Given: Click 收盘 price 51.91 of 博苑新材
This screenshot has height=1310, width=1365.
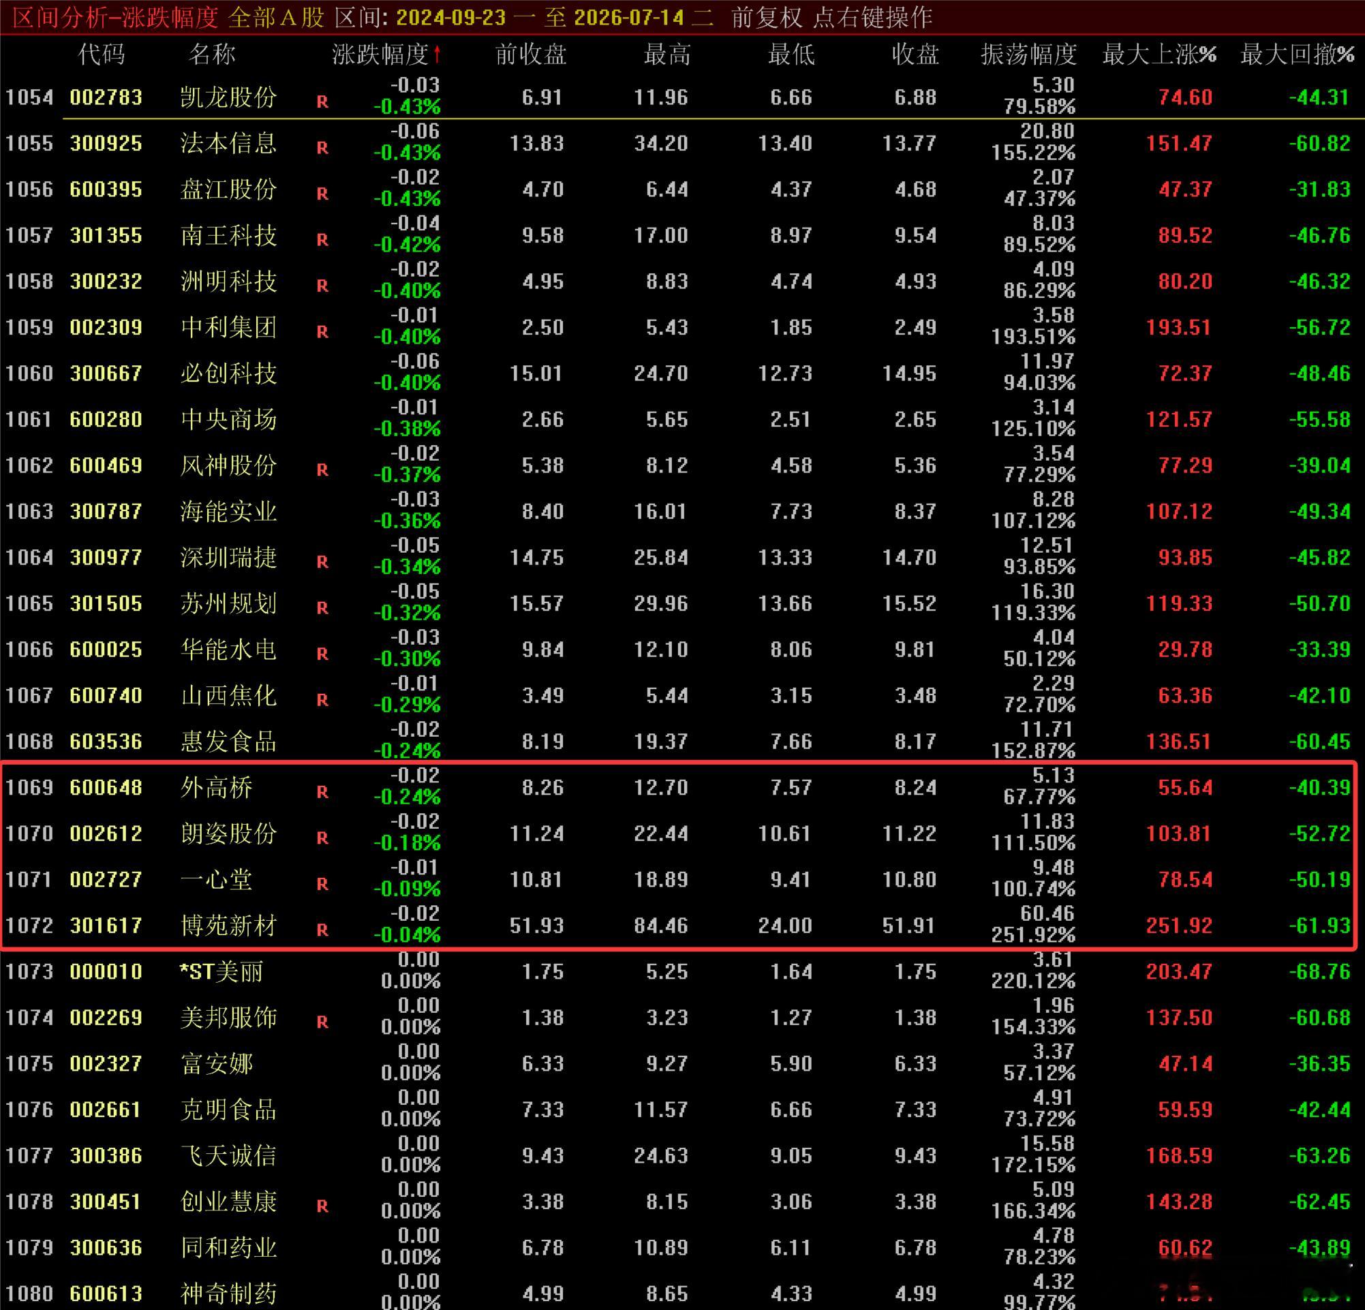Looking at the screenshot, I should point(909,925).
